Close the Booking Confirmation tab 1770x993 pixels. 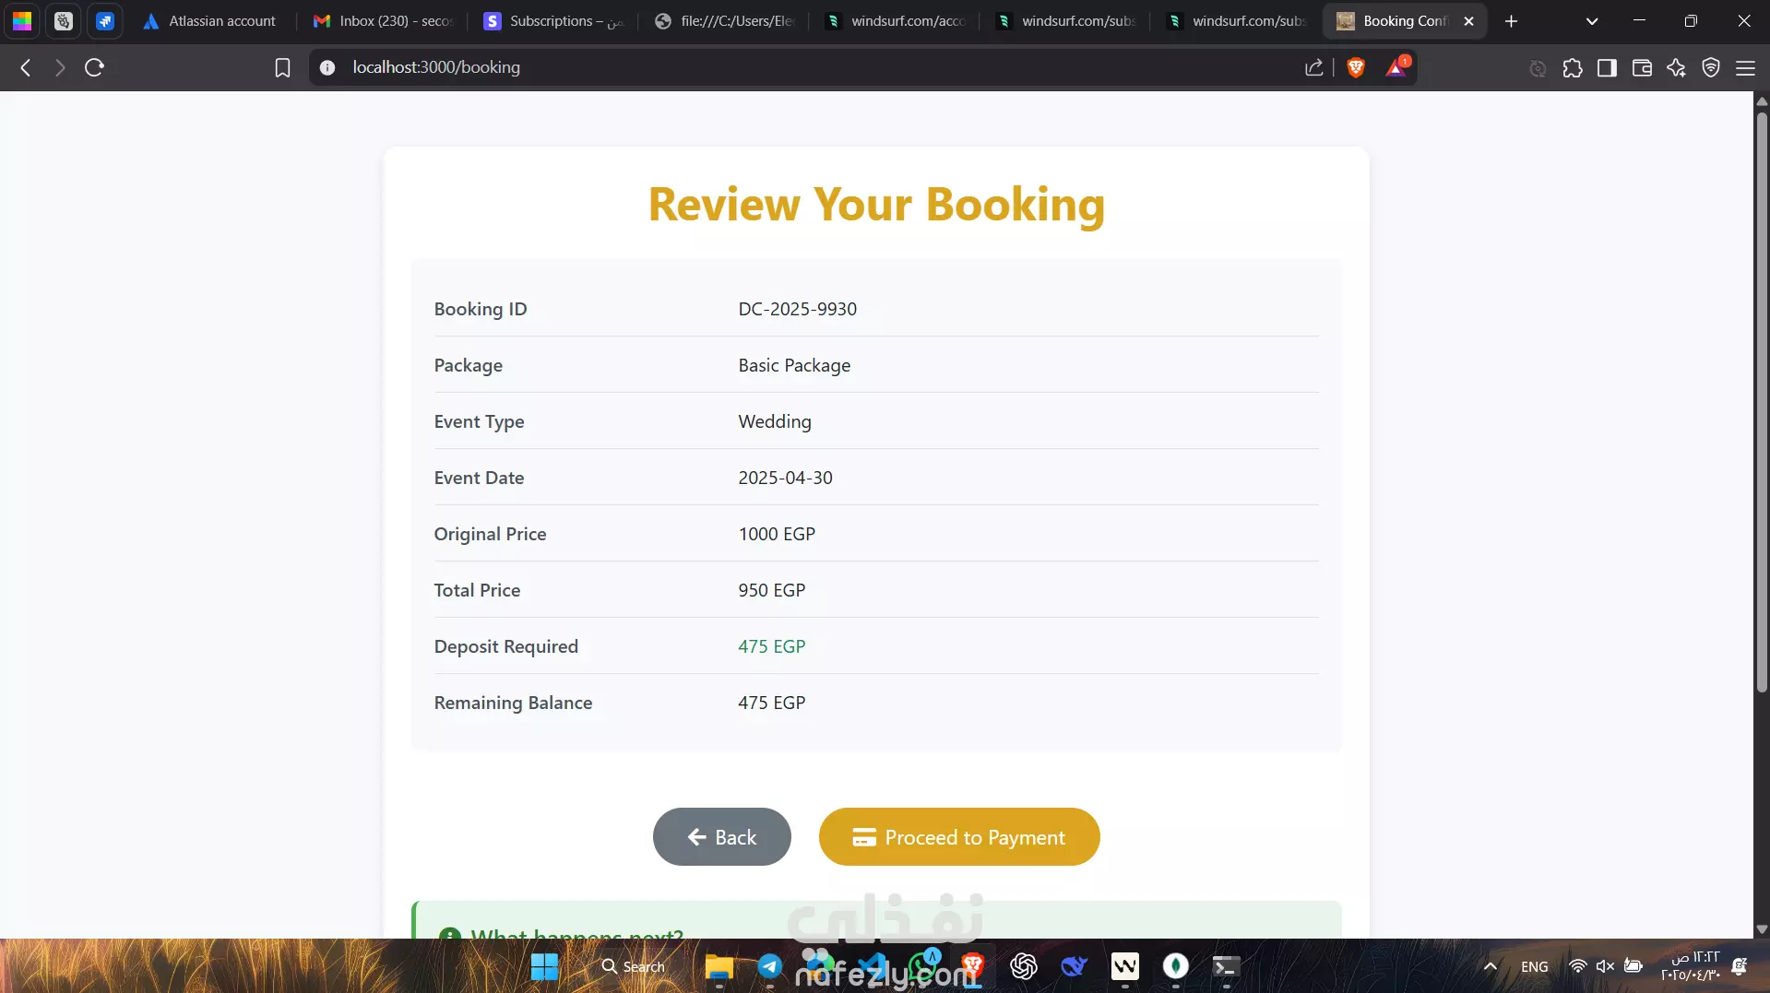point(1468,20)
